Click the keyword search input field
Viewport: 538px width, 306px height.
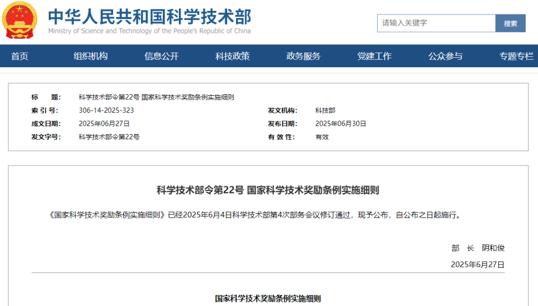coord(436,23)
